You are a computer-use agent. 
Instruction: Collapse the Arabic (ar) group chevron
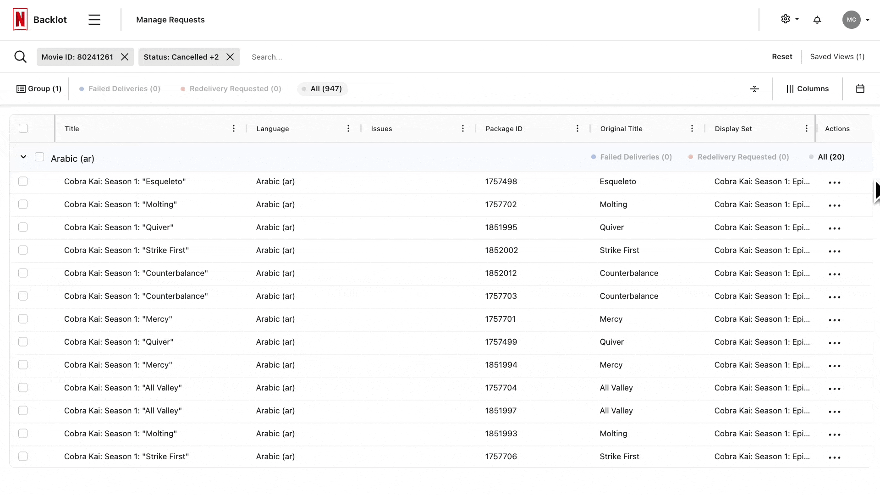pos(23,157)
